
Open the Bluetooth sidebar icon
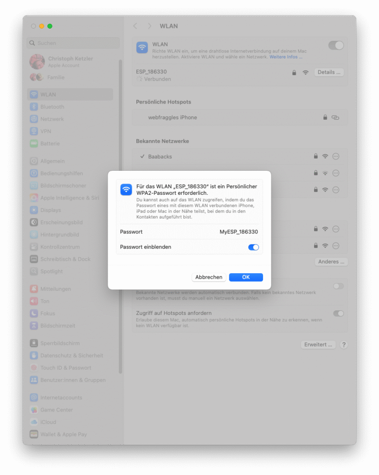click(34, 107)
